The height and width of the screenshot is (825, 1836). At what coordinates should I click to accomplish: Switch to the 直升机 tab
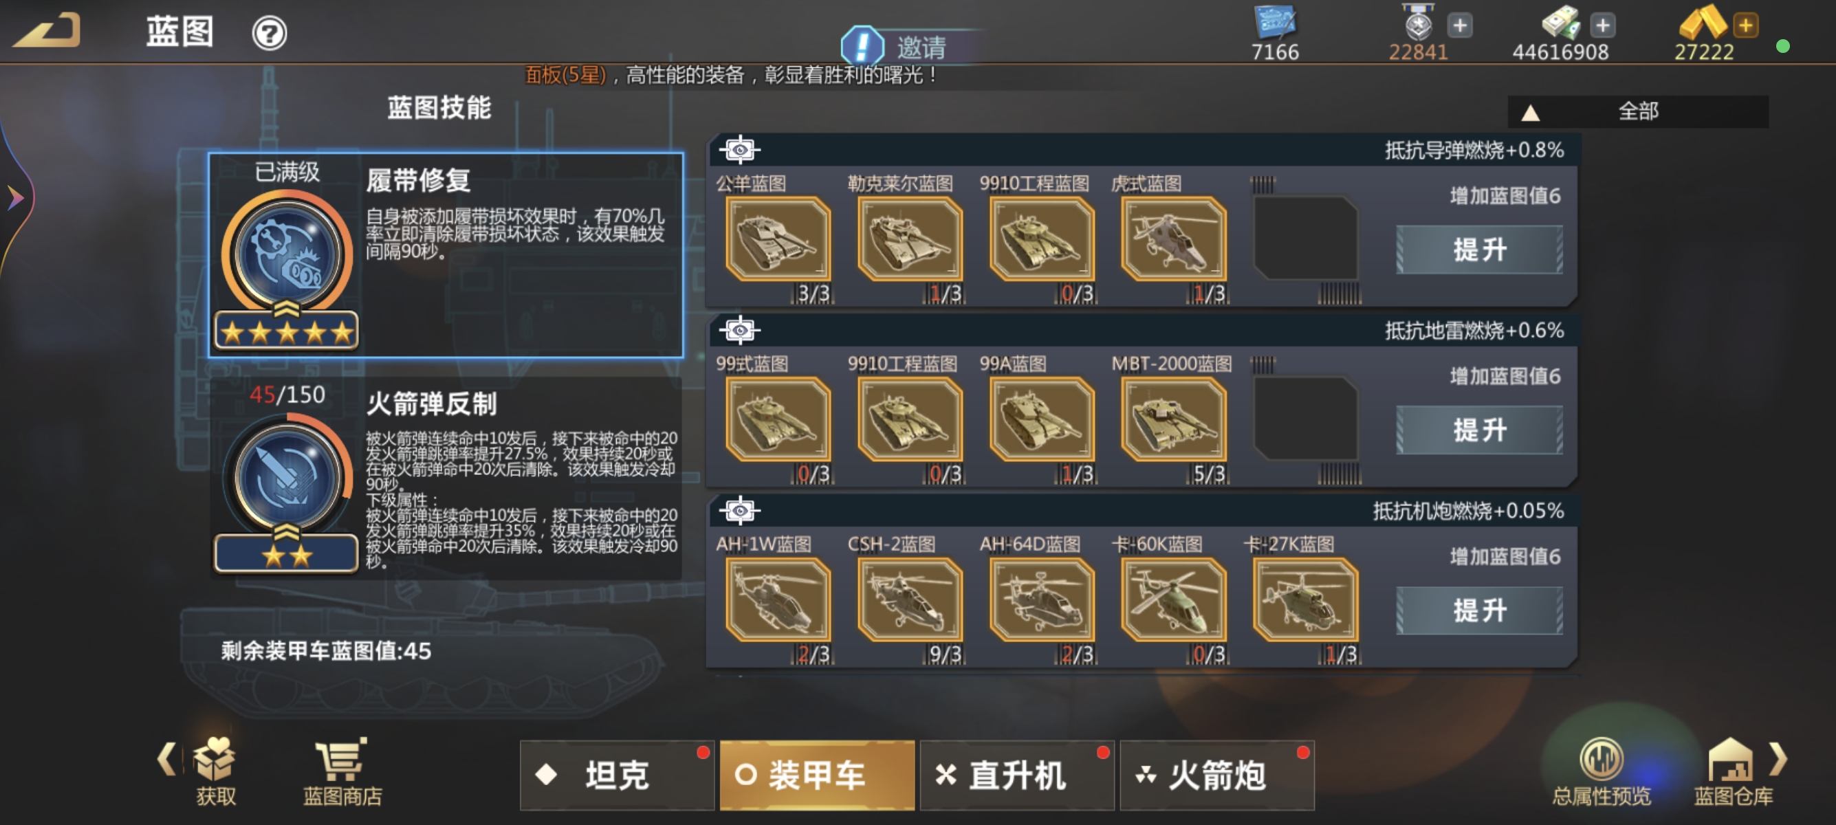(1017, 774)
